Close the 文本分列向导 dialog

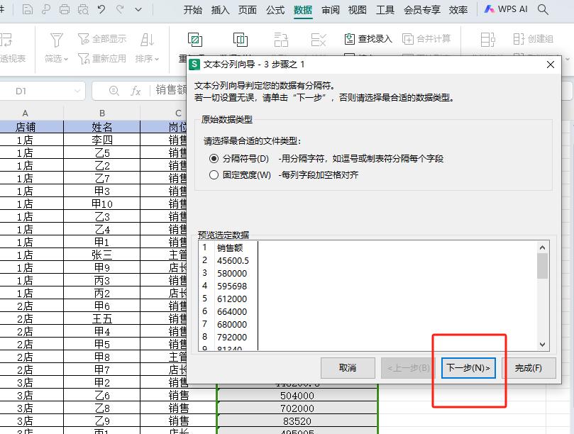[x=550, y=65]
